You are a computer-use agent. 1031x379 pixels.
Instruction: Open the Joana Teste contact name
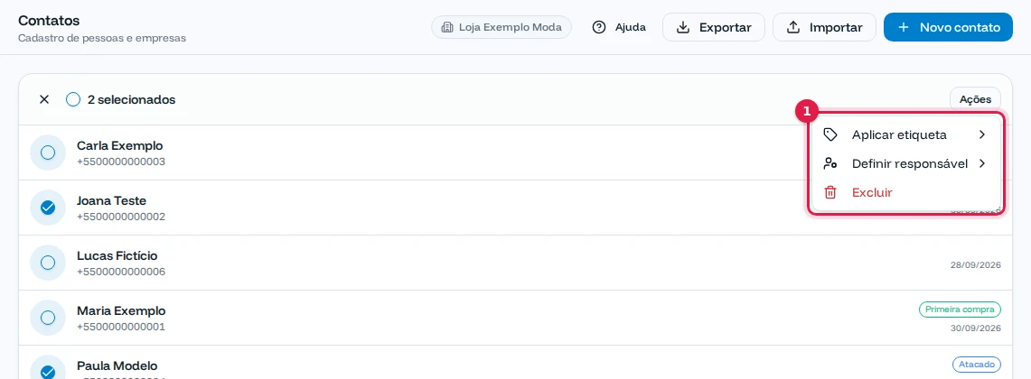[x=112, y=201]
